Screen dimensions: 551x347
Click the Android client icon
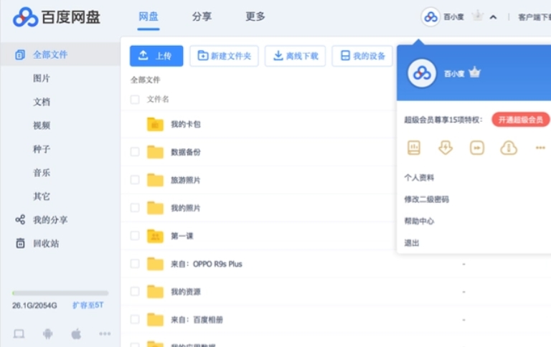click(48, 333)
